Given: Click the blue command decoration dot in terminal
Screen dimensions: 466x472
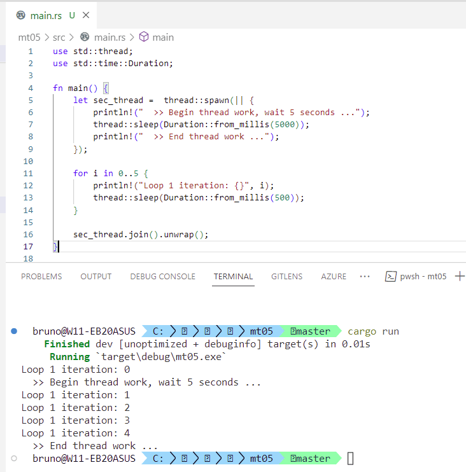Looking at the screenshot, I should click(x=14, y=331).
